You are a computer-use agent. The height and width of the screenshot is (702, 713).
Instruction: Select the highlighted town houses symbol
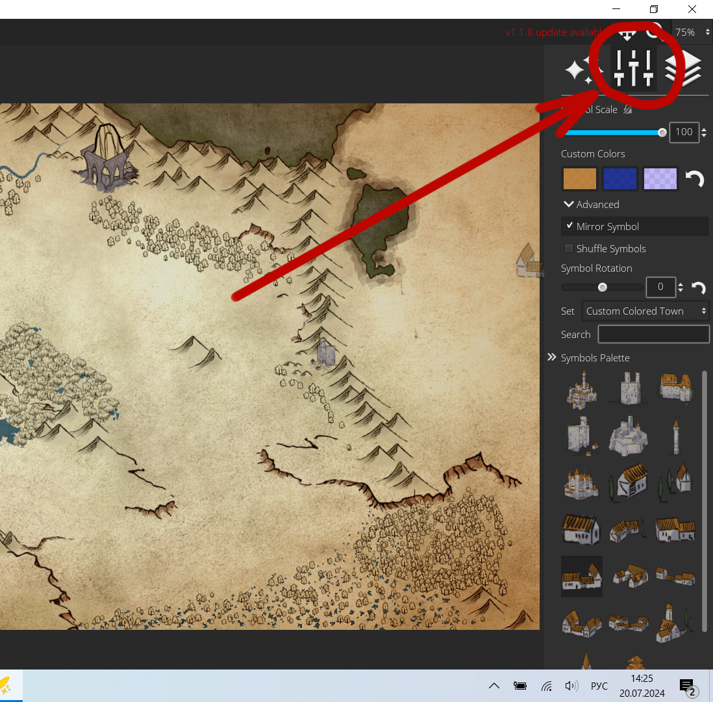582,577
